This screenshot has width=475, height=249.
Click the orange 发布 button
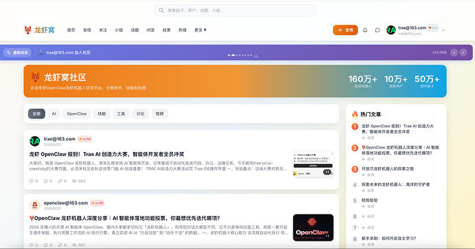pyautogui.click(x=346, y=30)
